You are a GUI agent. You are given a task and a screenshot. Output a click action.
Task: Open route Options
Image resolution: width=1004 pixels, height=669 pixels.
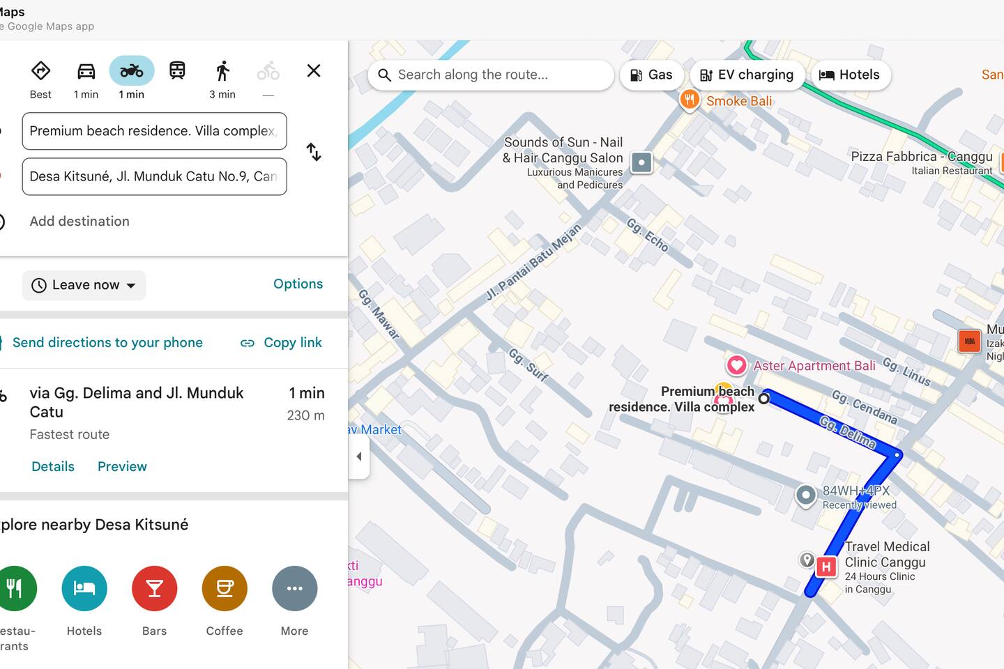[298, 284]
